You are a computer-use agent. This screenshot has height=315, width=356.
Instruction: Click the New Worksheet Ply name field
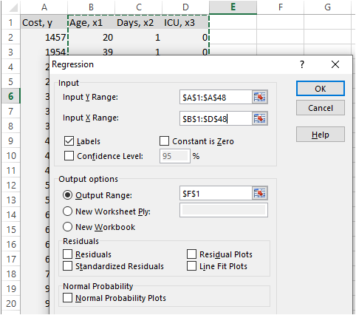point(224,210)
